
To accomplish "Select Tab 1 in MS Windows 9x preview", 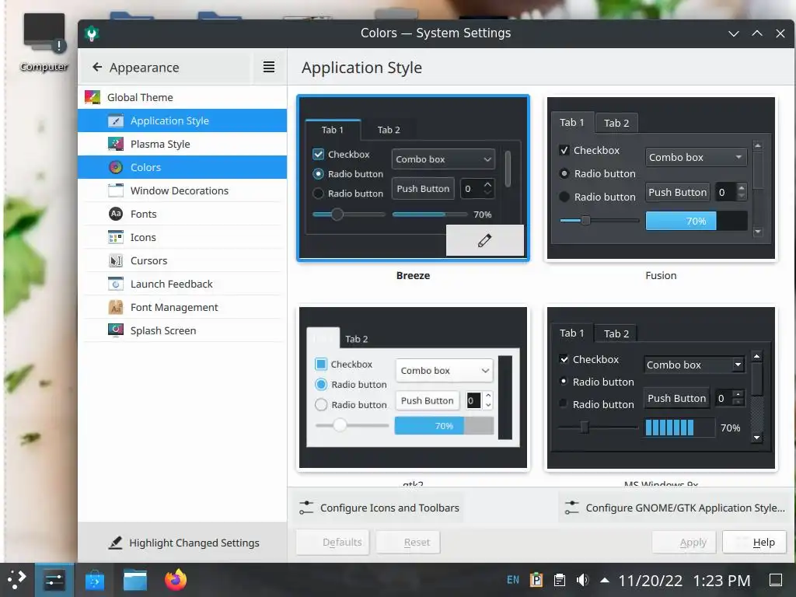I will pos(572,333).
